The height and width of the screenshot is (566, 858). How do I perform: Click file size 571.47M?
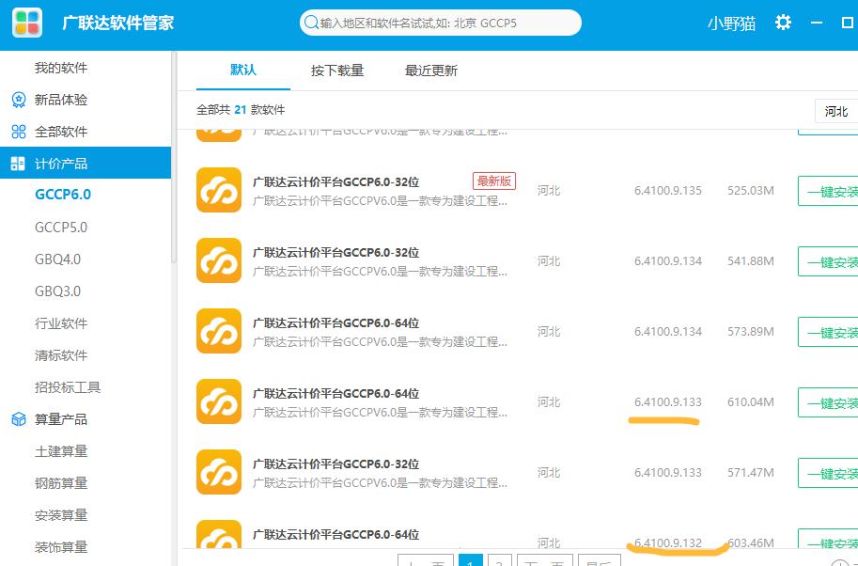tap(751, 472)
